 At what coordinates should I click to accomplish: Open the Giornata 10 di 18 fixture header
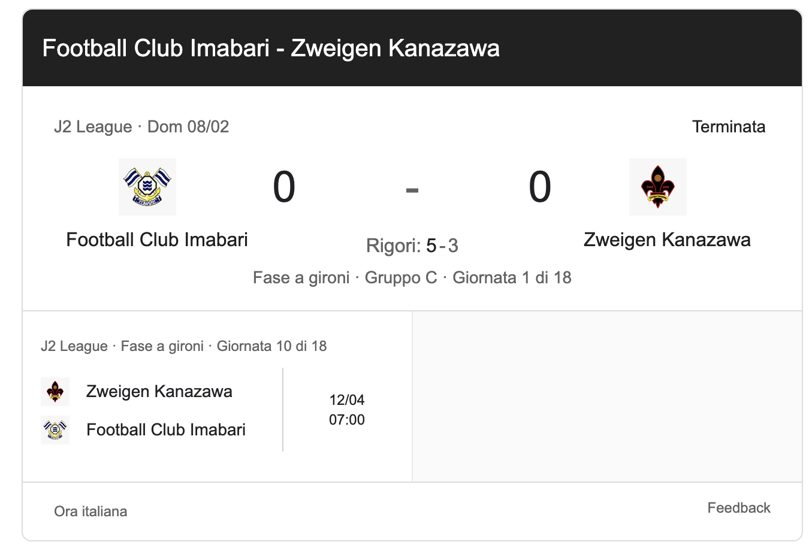pos(183,346)
